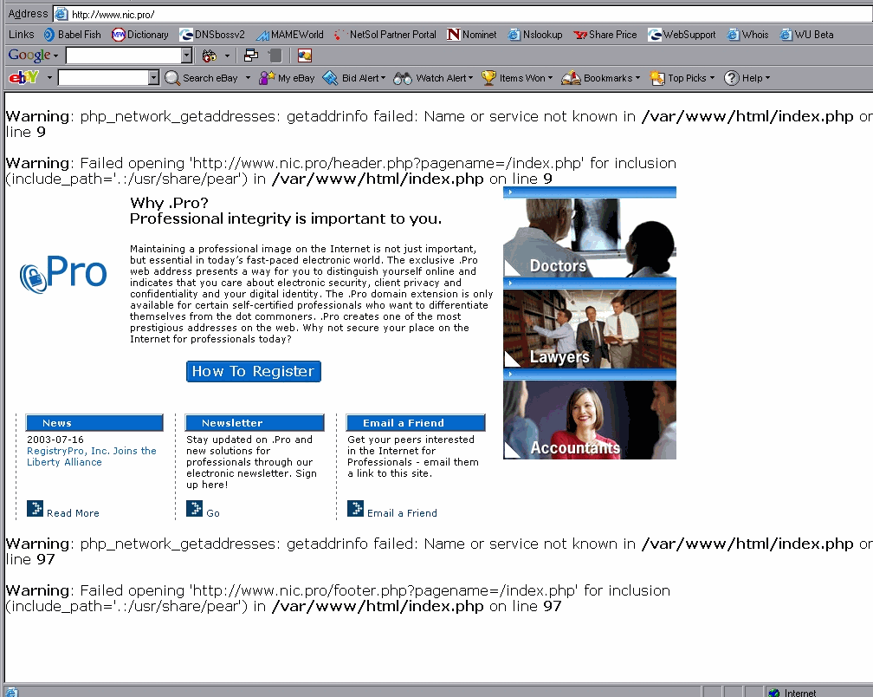873x697 pixels.
Task: Open the WU Beta links bookmark
Action: (807, 35)
